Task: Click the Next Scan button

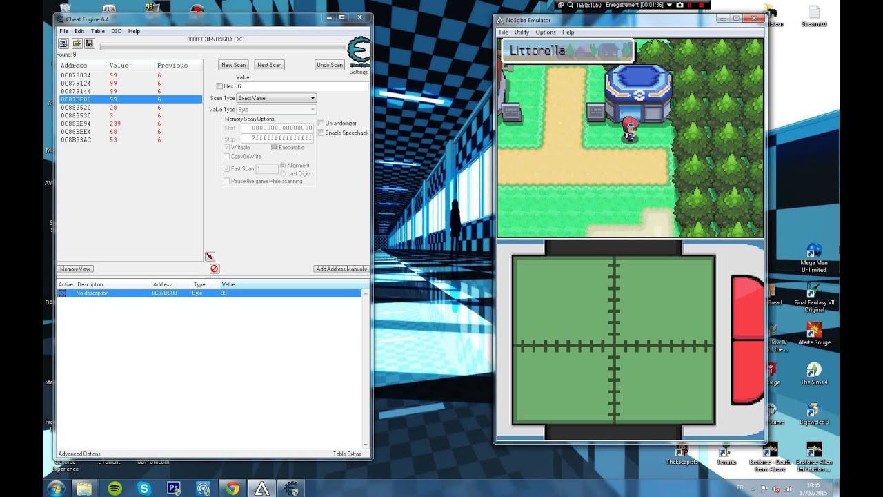Action: click(269, 65)
